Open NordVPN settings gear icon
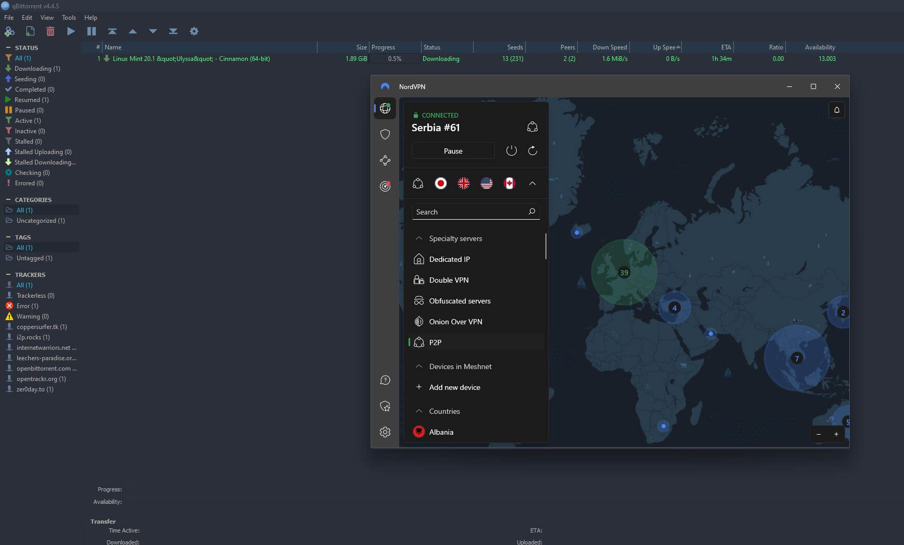This screenshot has height=545, width=904. coord(385,432)
